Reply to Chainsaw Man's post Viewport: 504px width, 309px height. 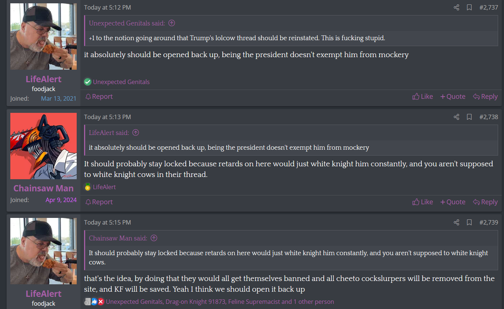pos(485,202)
